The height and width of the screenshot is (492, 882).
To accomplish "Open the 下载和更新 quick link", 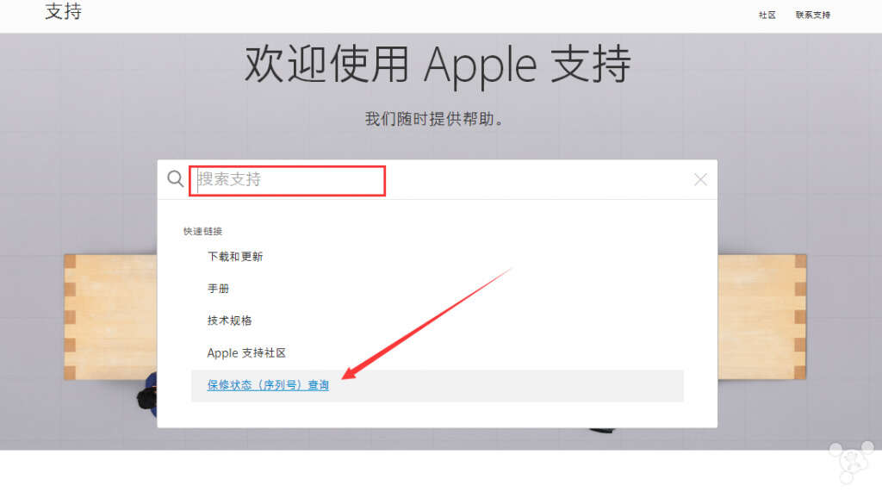I will pos(235,257).
